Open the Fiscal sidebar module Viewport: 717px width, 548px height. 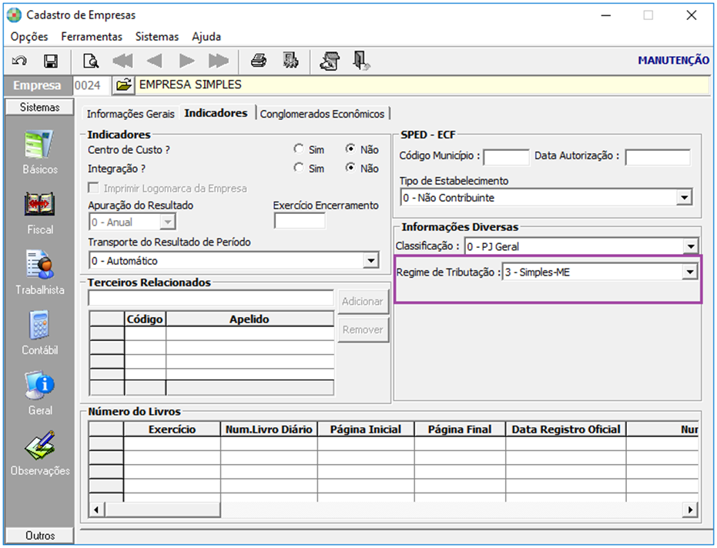pyautogui.click(x=40, y=213)
